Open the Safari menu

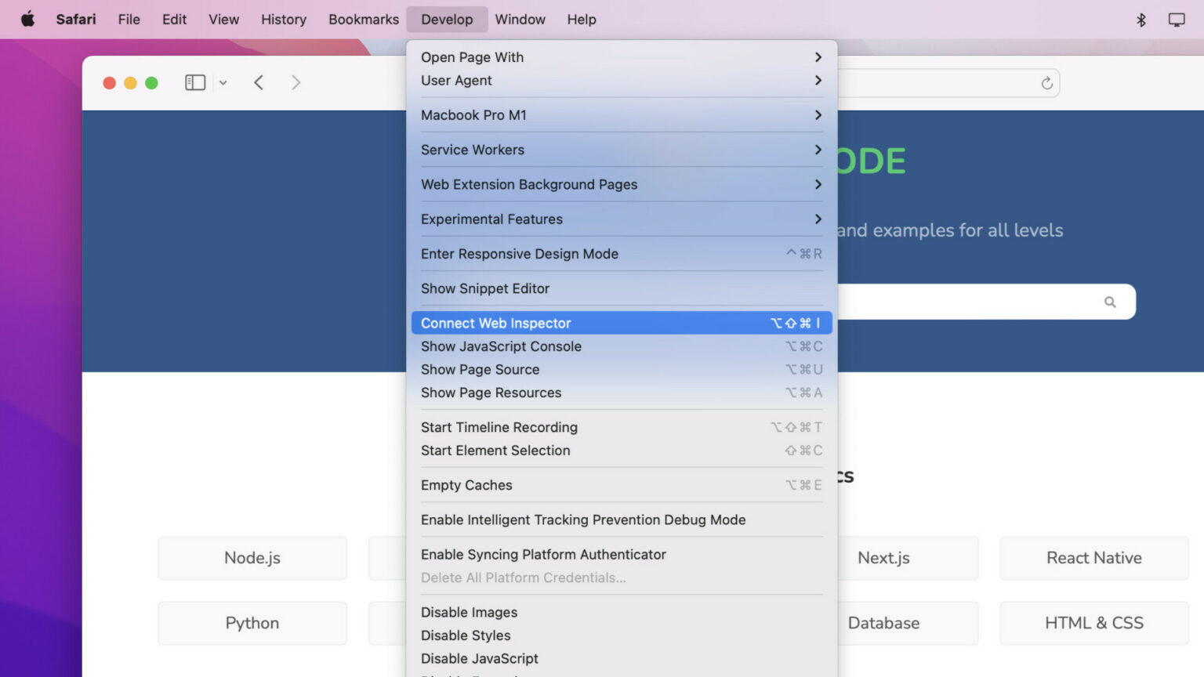click(76, 20)
